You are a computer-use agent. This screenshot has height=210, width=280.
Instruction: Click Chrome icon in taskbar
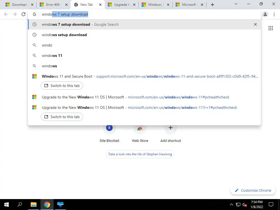click(47, 205)
